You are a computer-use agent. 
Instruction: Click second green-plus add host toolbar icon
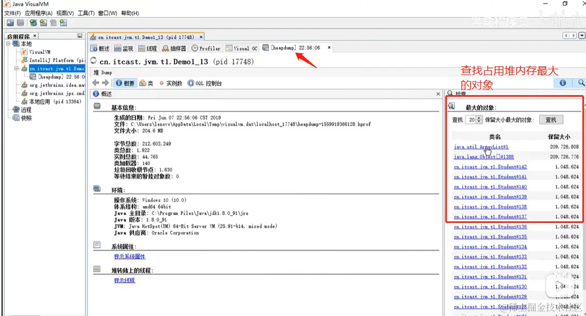[43, 23]
